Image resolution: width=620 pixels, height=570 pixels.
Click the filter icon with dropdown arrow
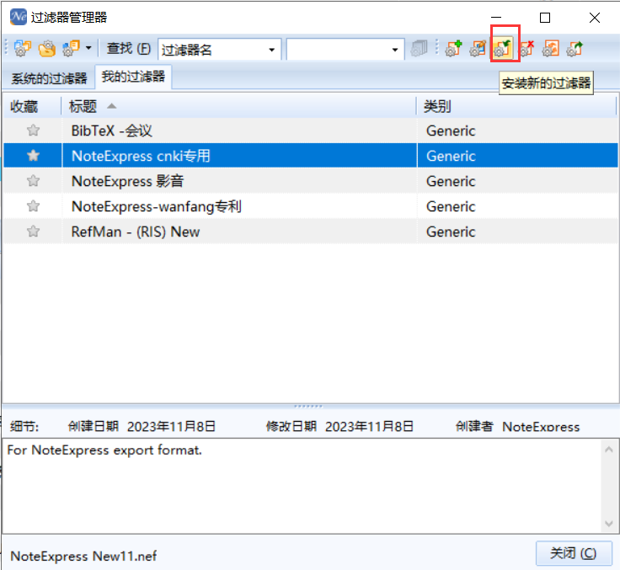point(71,49)
